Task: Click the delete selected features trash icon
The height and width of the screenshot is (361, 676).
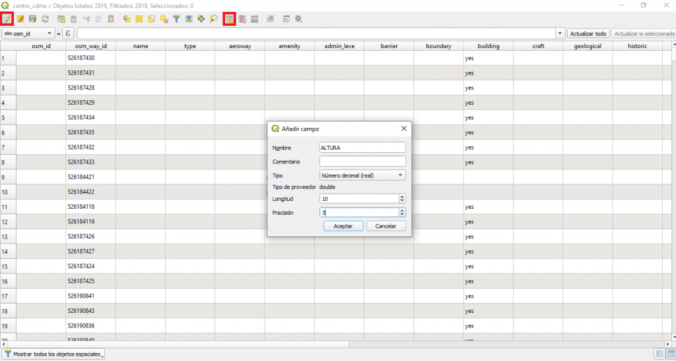Action: point(73,19)
